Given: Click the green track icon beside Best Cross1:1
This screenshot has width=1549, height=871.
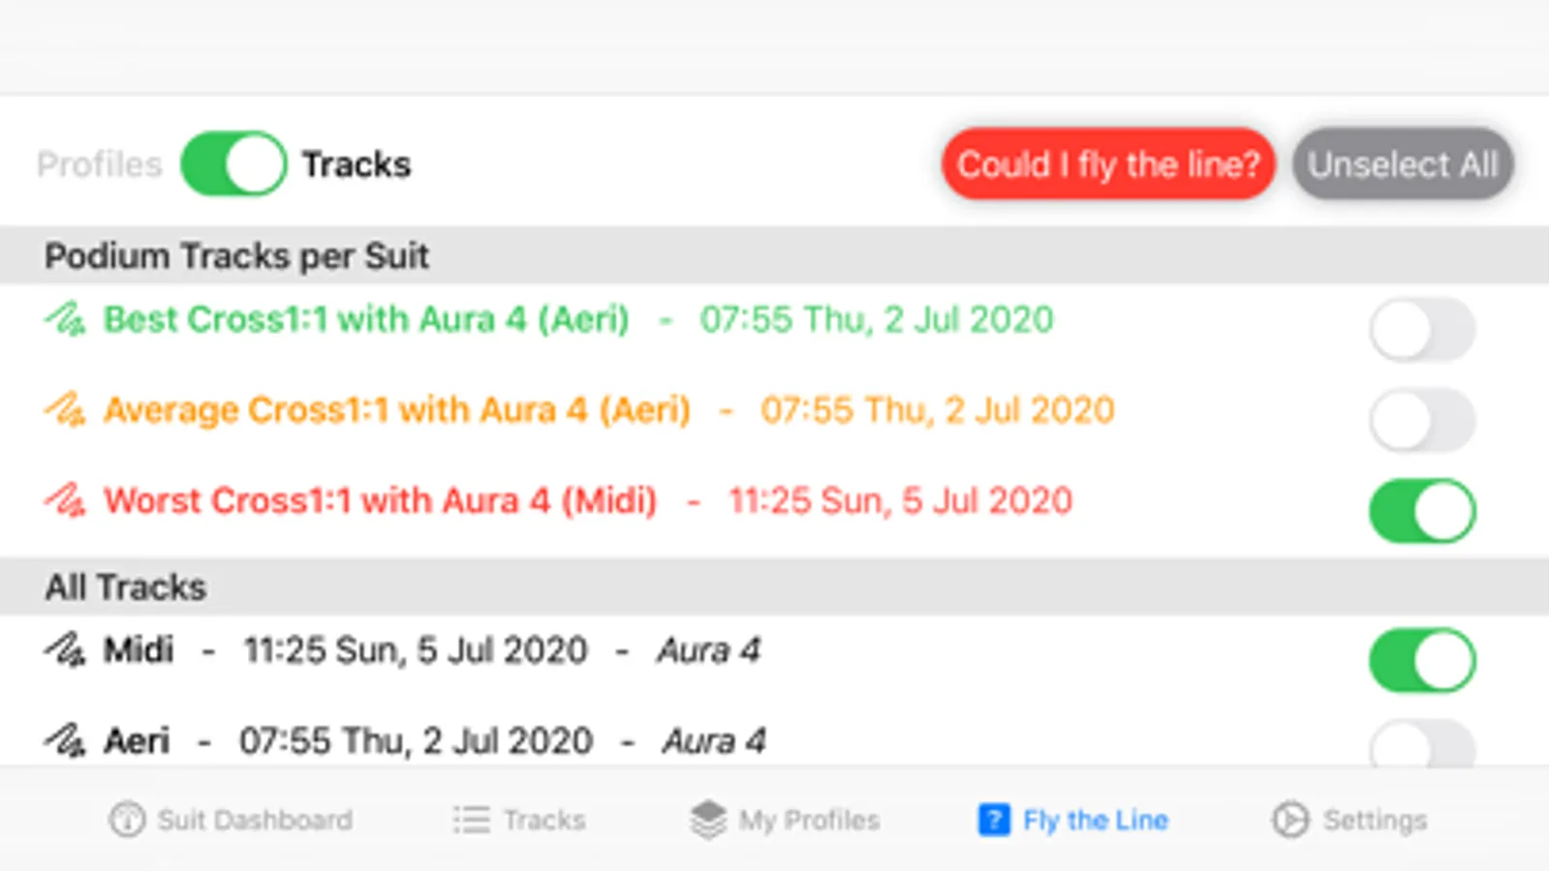Looking at the screenshot, I should pos(65,319).
